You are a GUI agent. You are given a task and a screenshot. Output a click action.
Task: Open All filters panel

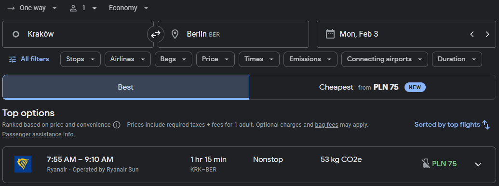pos(29,59)
